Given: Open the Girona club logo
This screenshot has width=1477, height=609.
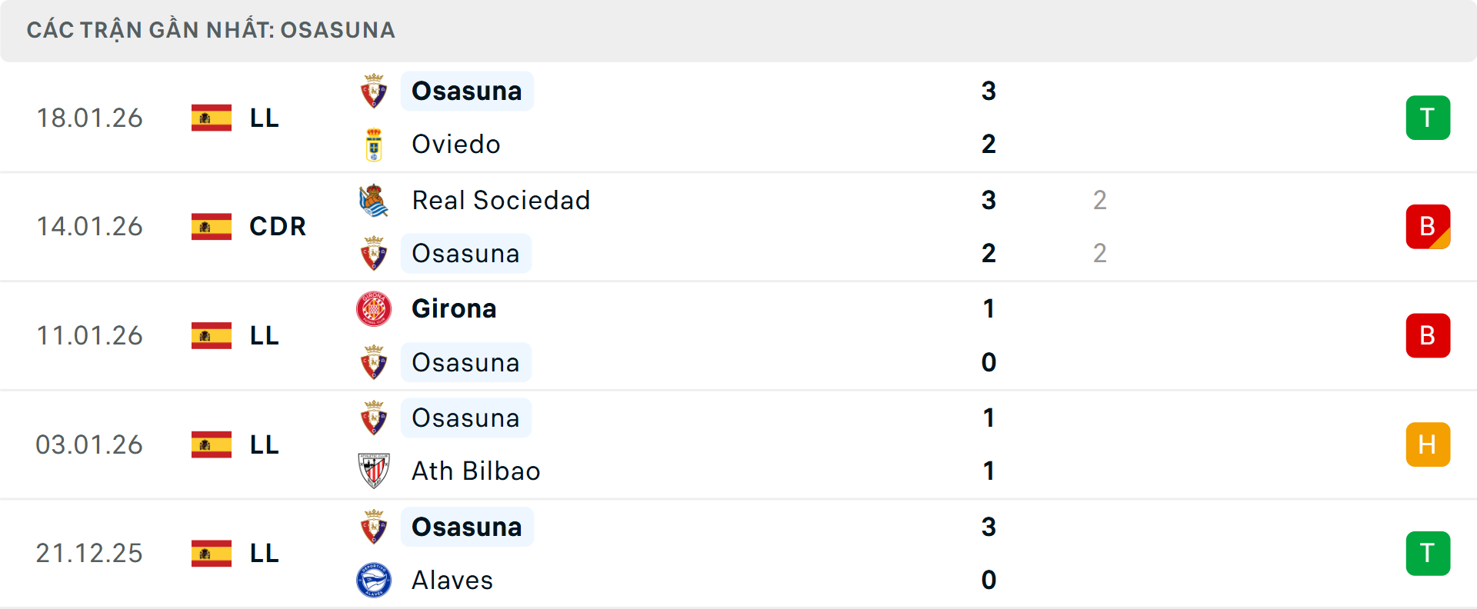Looking at the screenshot, I should (x=374, y=308).
